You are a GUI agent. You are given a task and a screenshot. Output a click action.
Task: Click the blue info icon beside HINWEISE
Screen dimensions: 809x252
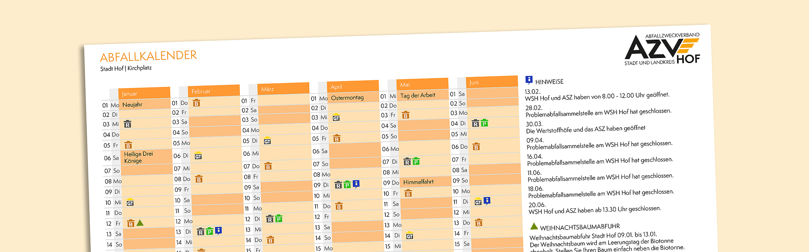coord(529,80)
